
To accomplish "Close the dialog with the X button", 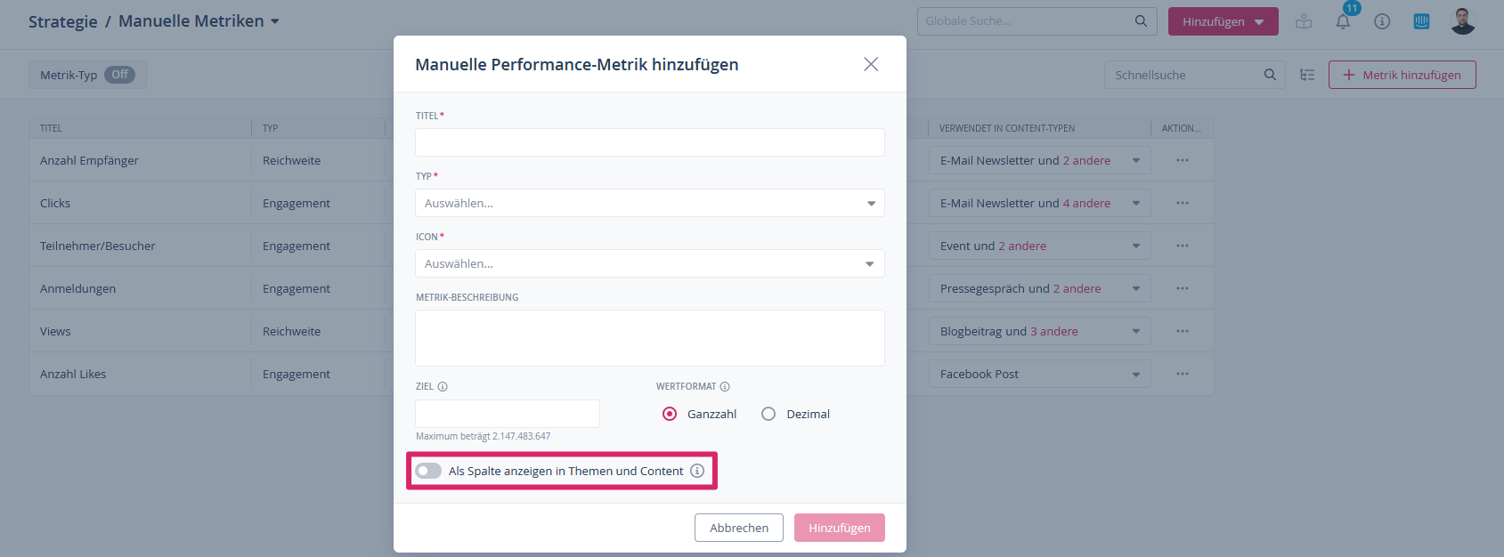I will point(871,64).
